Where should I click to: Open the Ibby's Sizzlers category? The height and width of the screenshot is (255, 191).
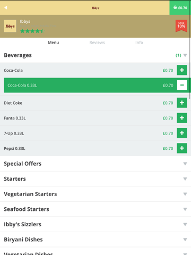coord(95,224)
